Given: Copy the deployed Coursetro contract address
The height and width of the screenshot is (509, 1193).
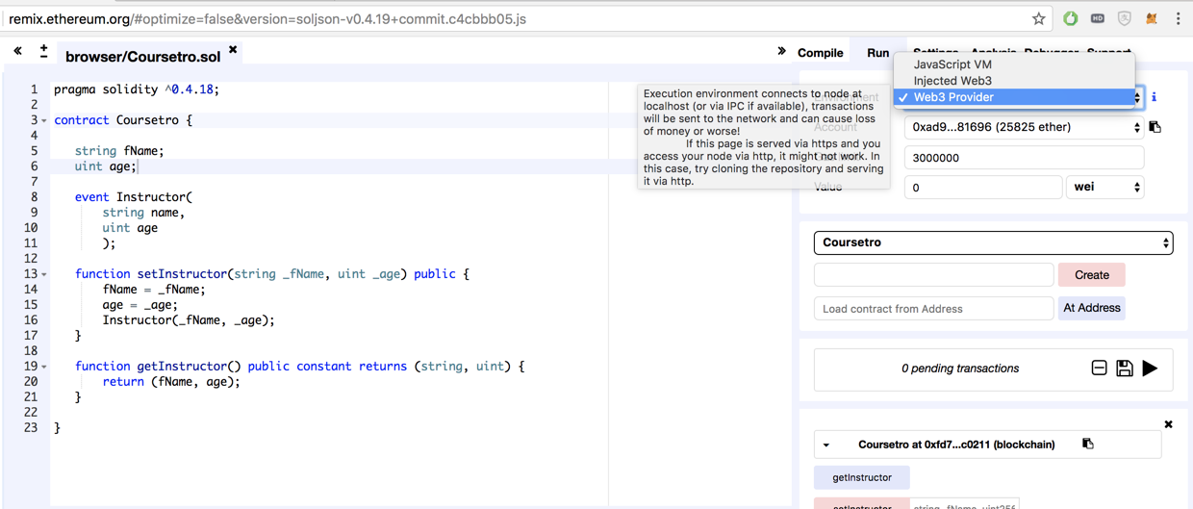Looking at the screenshot, I should click(1088, 445).
